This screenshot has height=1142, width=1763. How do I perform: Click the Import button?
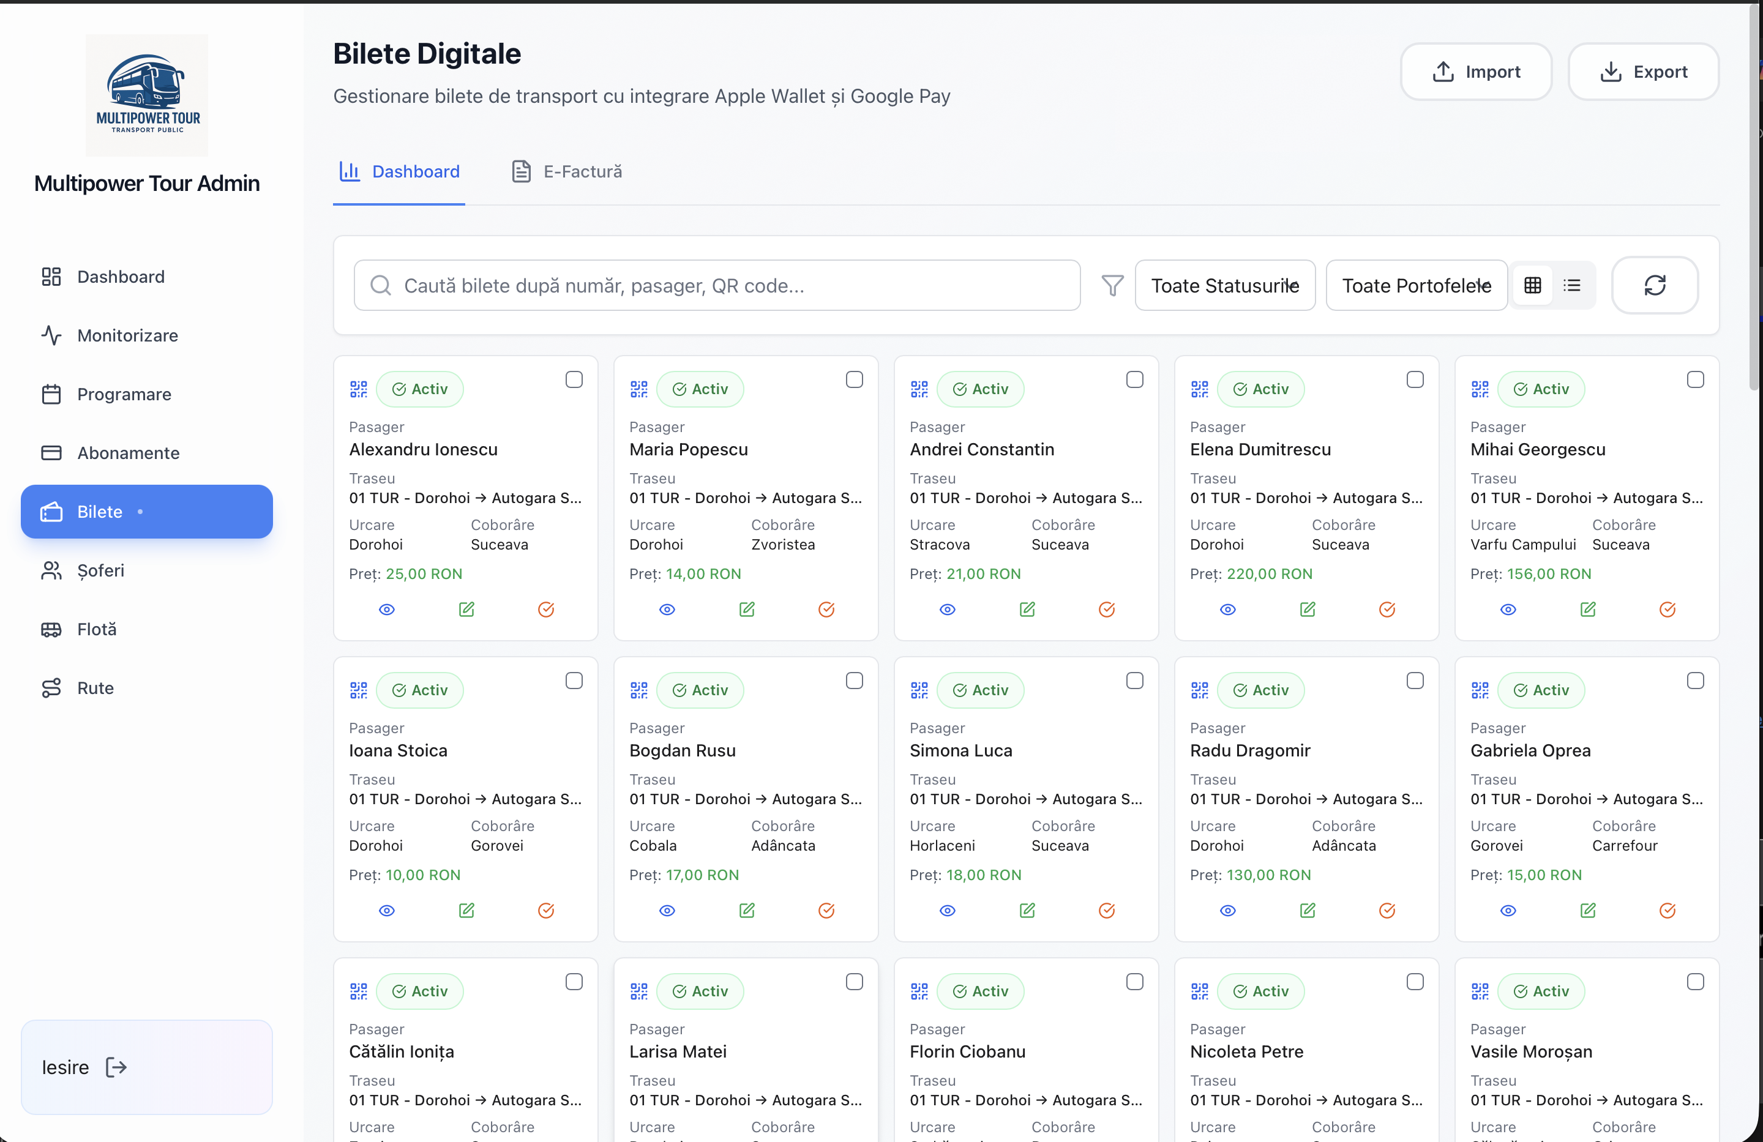coord(1475,71)
